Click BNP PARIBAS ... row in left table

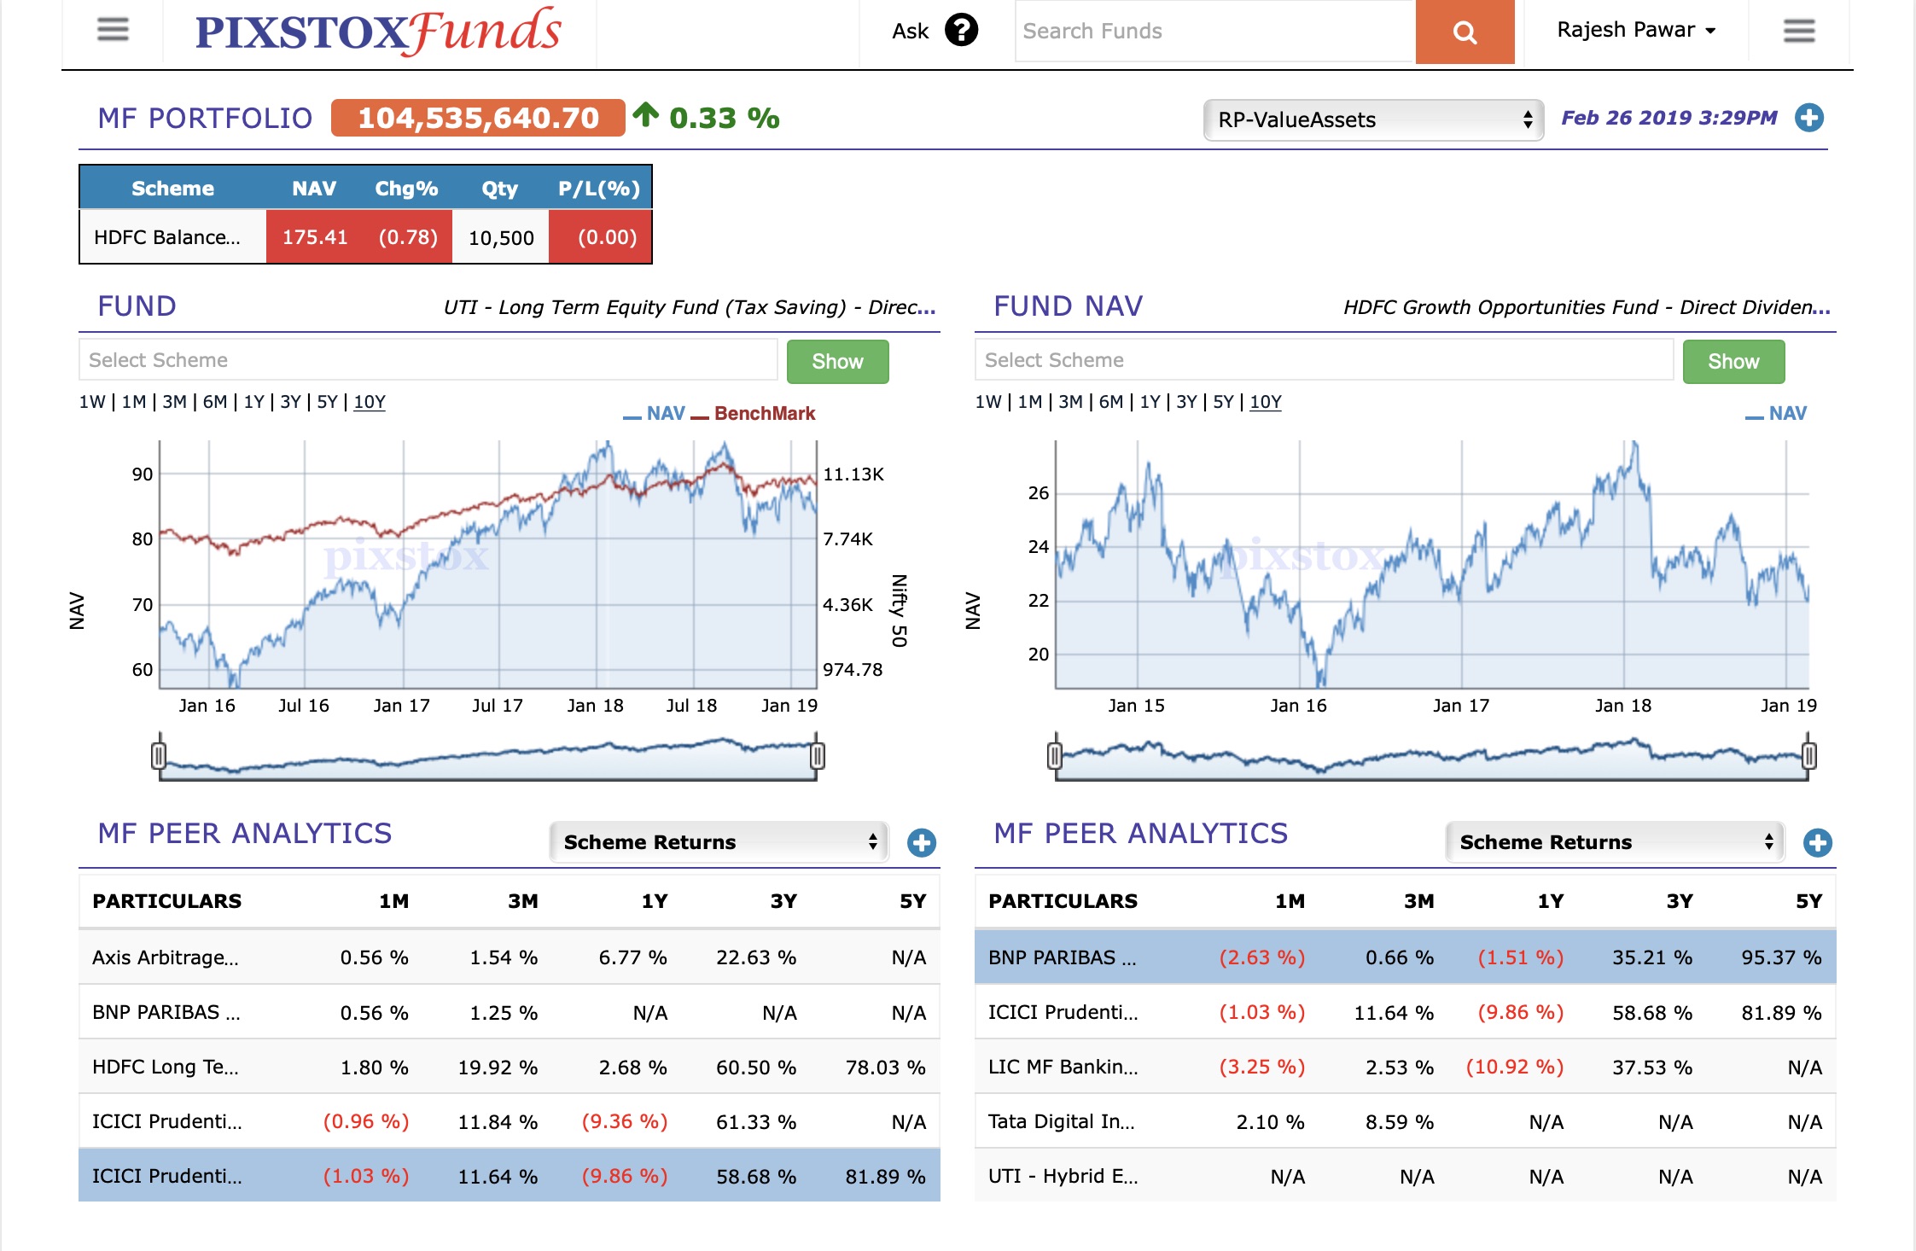[510, 1012]
